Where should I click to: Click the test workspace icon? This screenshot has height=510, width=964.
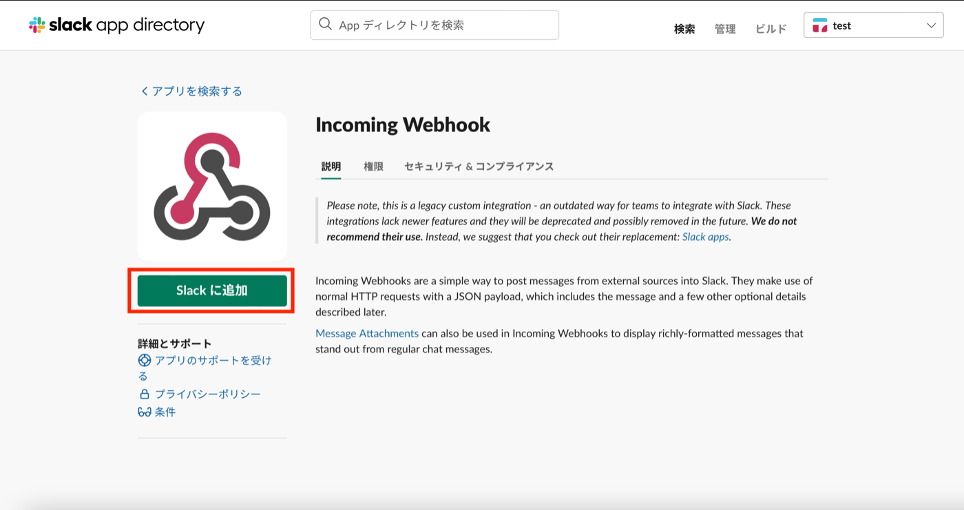point(820,25)
